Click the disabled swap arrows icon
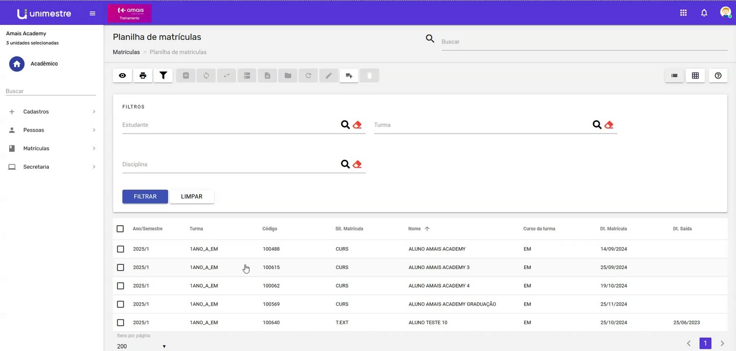Image resolution: width=736 pixels, height=351 pixels. 227,76
